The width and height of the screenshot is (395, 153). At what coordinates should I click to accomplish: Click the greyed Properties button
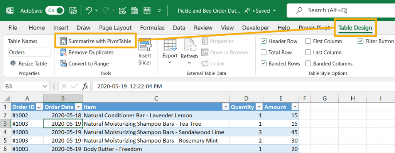tap(218, 41)
